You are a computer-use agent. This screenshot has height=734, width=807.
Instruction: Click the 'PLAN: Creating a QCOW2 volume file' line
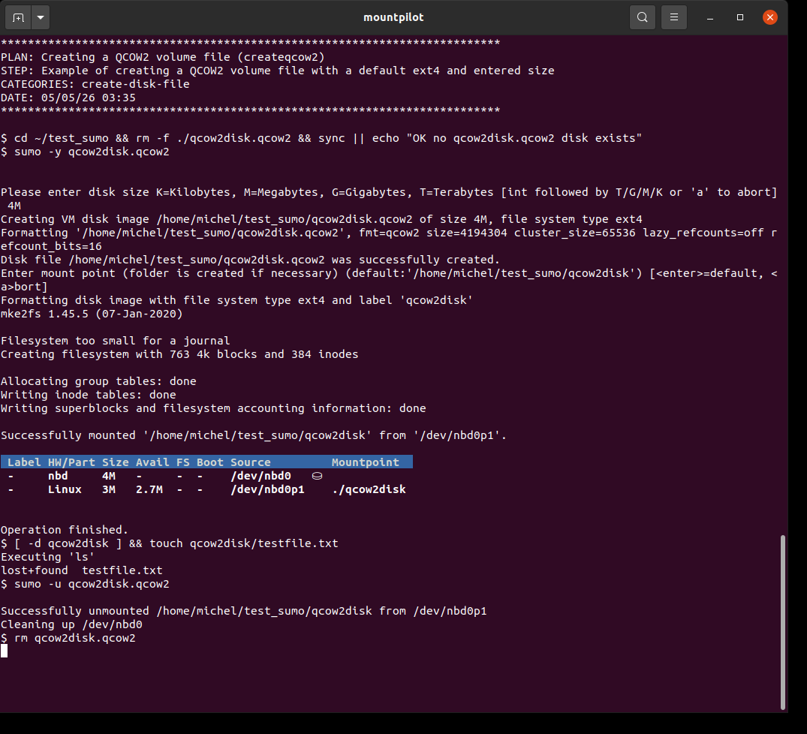point(163,57)
